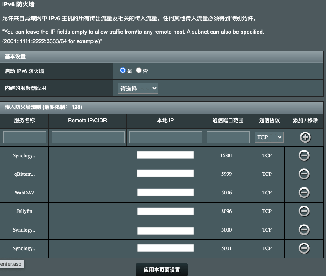Click the add rule plus icon
326x276 pixels.
click(x=305, y=137)
